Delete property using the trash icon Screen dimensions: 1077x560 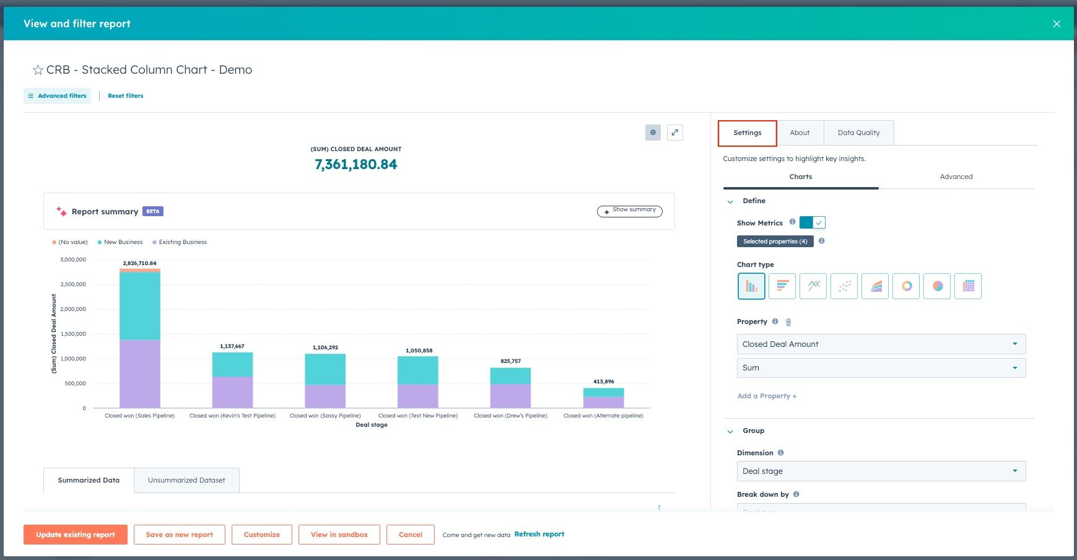[788, 322]
